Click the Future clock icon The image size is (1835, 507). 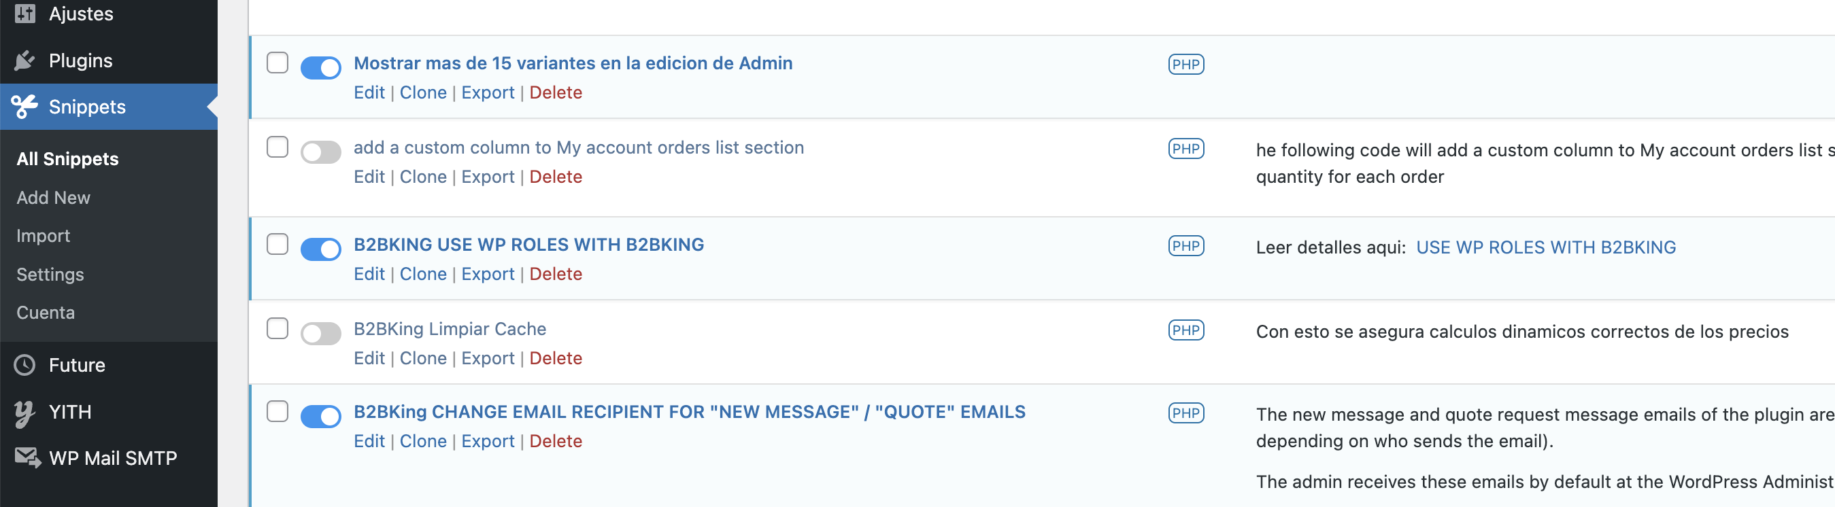point(25,365)
